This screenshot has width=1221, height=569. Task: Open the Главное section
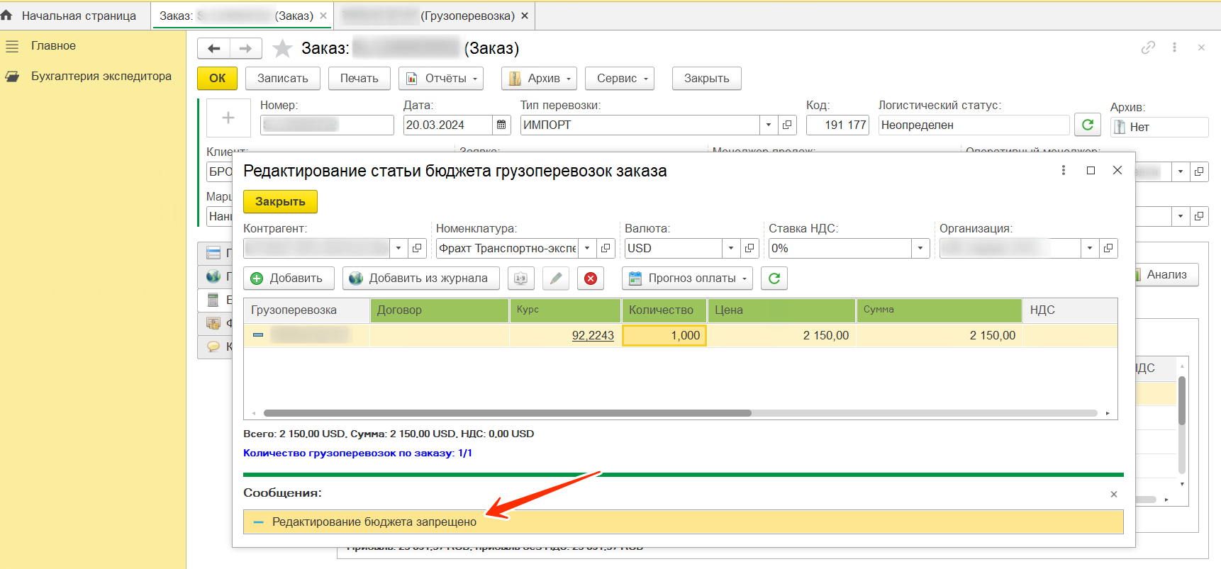click(x=53, y=46)
